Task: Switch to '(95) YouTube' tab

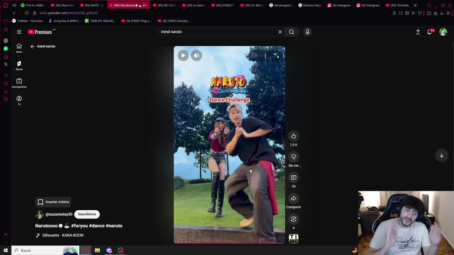Action: click(x=397, y=5)
